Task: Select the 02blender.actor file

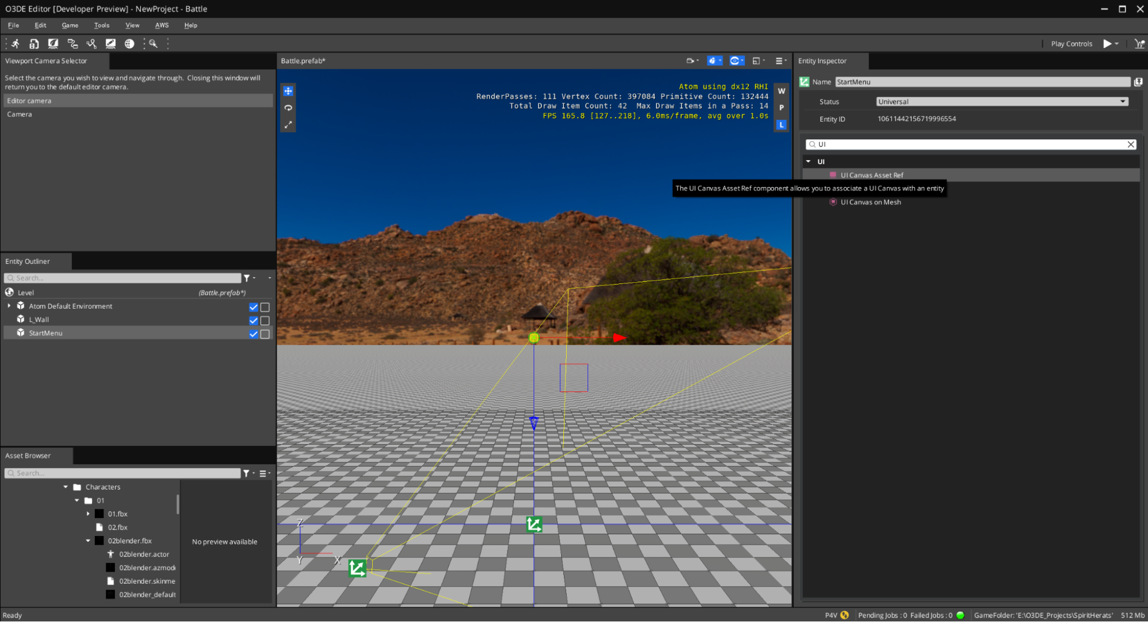Action: (x=144, y=554)
